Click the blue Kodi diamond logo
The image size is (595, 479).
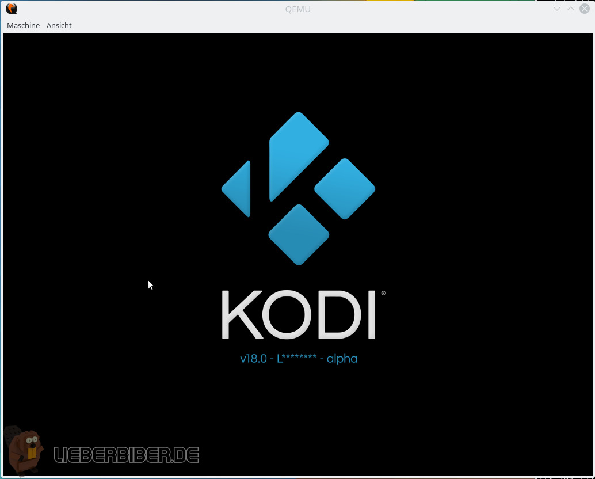pos(298,189)
